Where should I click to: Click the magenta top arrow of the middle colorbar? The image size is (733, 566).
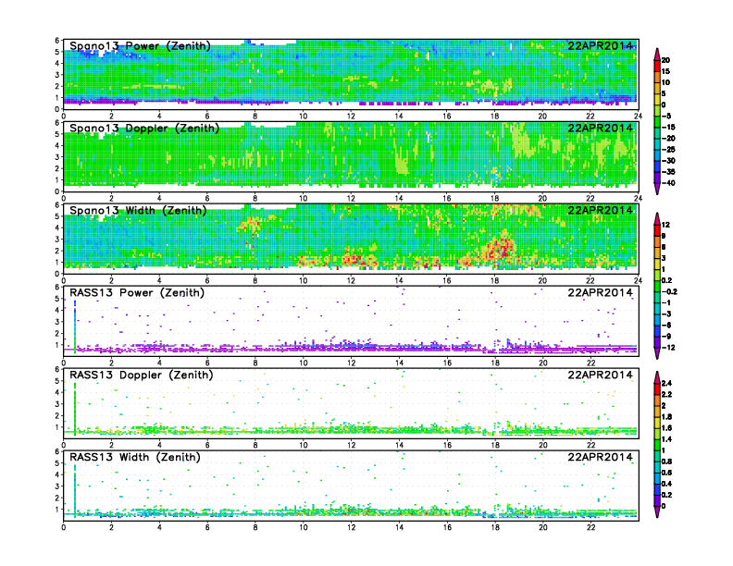click(657, 218)
